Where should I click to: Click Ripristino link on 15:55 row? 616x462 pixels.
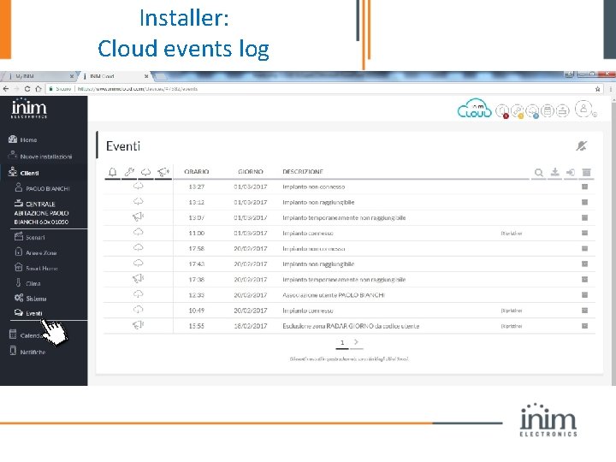click(511, 326)
